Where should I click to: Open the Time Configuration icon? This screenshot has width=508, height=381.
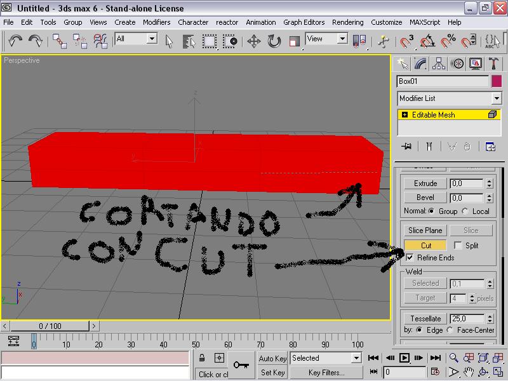(x=435, y=372)
